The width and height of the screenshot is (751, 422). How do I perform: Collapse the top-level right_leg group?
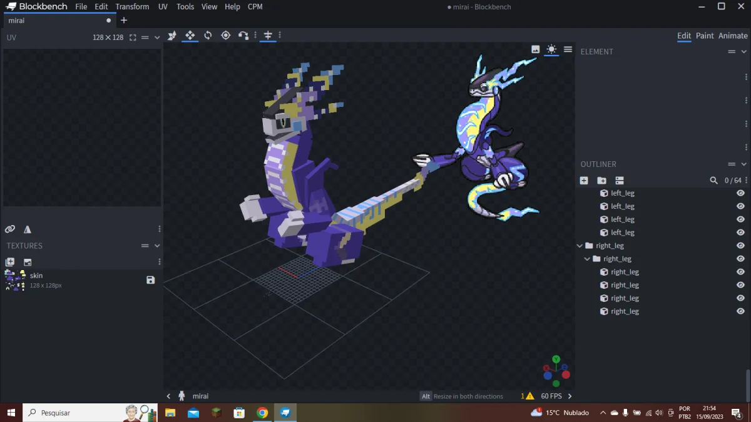pos(580,246)
